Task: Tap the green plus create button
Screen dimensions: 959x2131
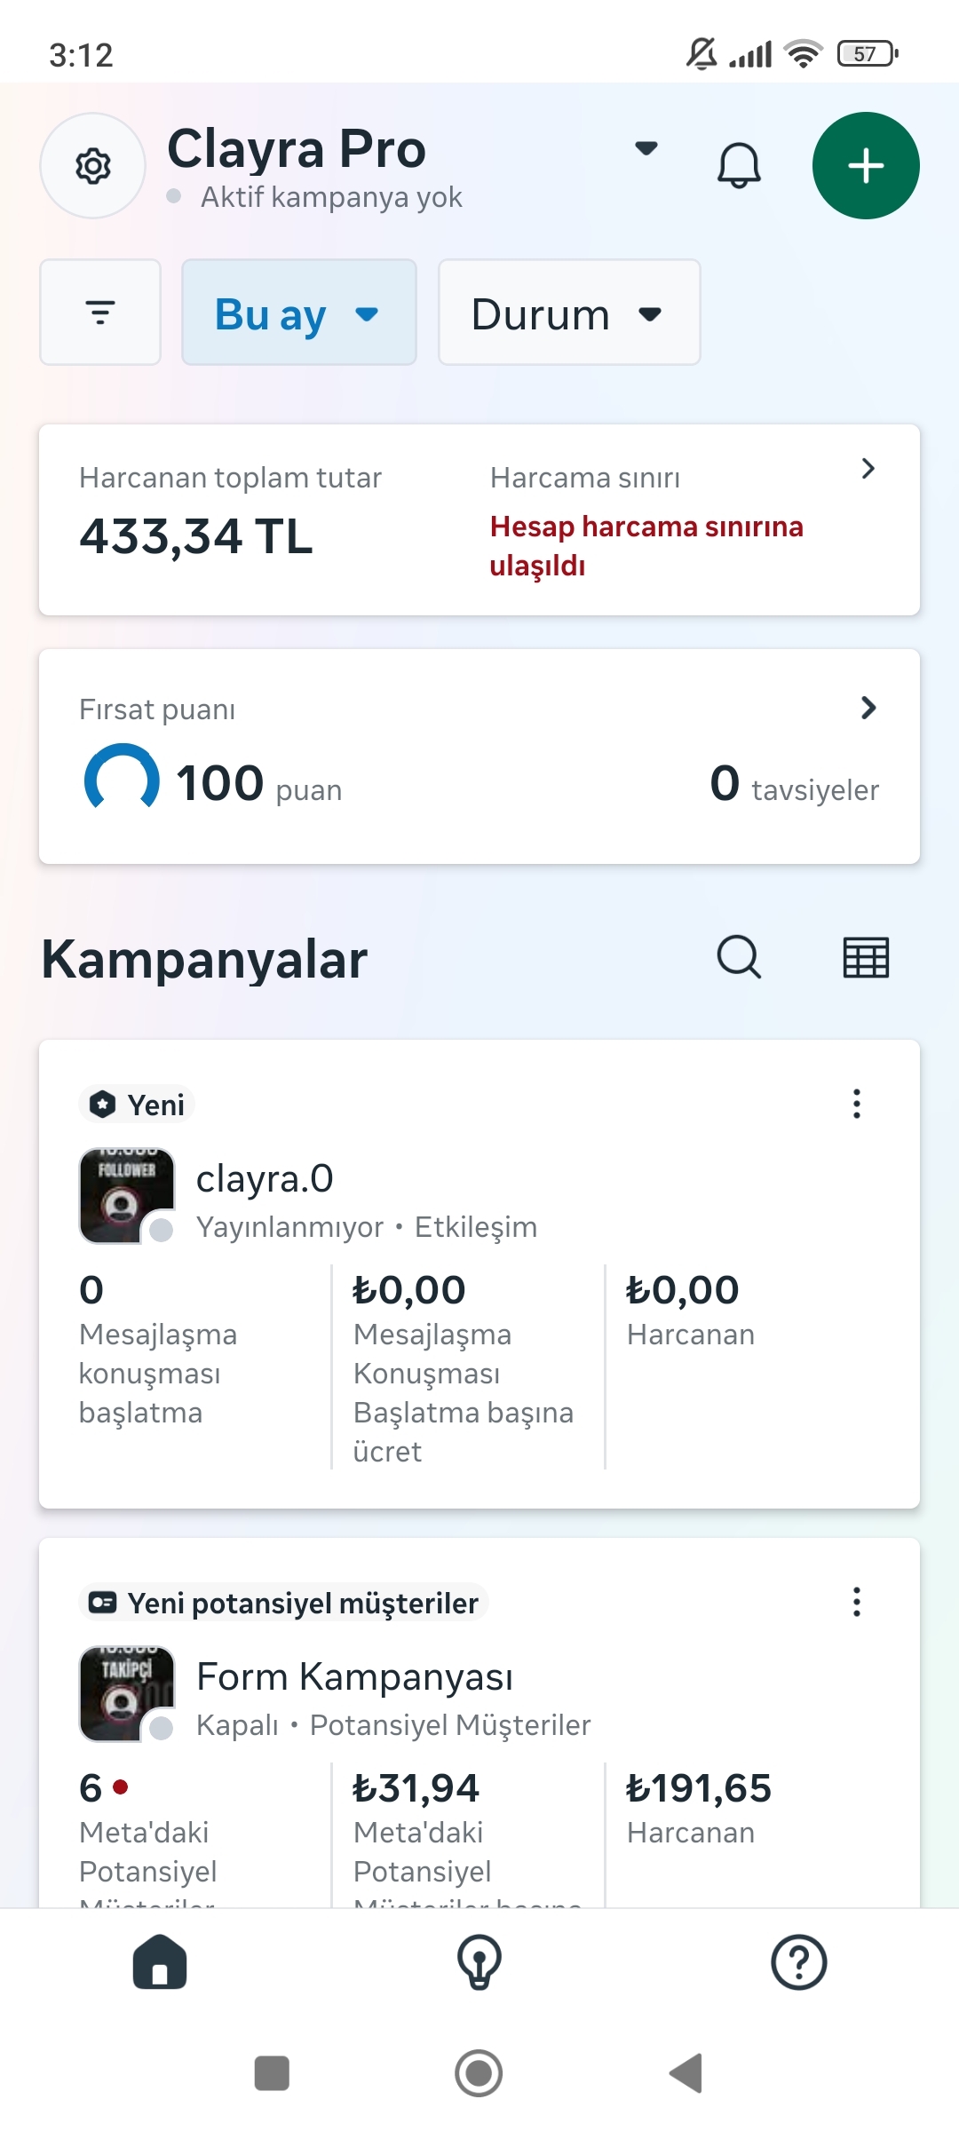Action: pyautogui.click(x=866, y=166)
